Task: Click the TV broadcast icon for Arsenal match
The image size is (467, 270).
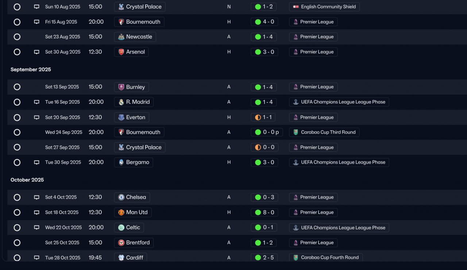Action: [36, 52]
